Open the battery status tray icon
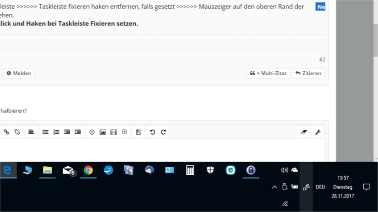Screen dimensions: 378x212 (x=294, y=187)
